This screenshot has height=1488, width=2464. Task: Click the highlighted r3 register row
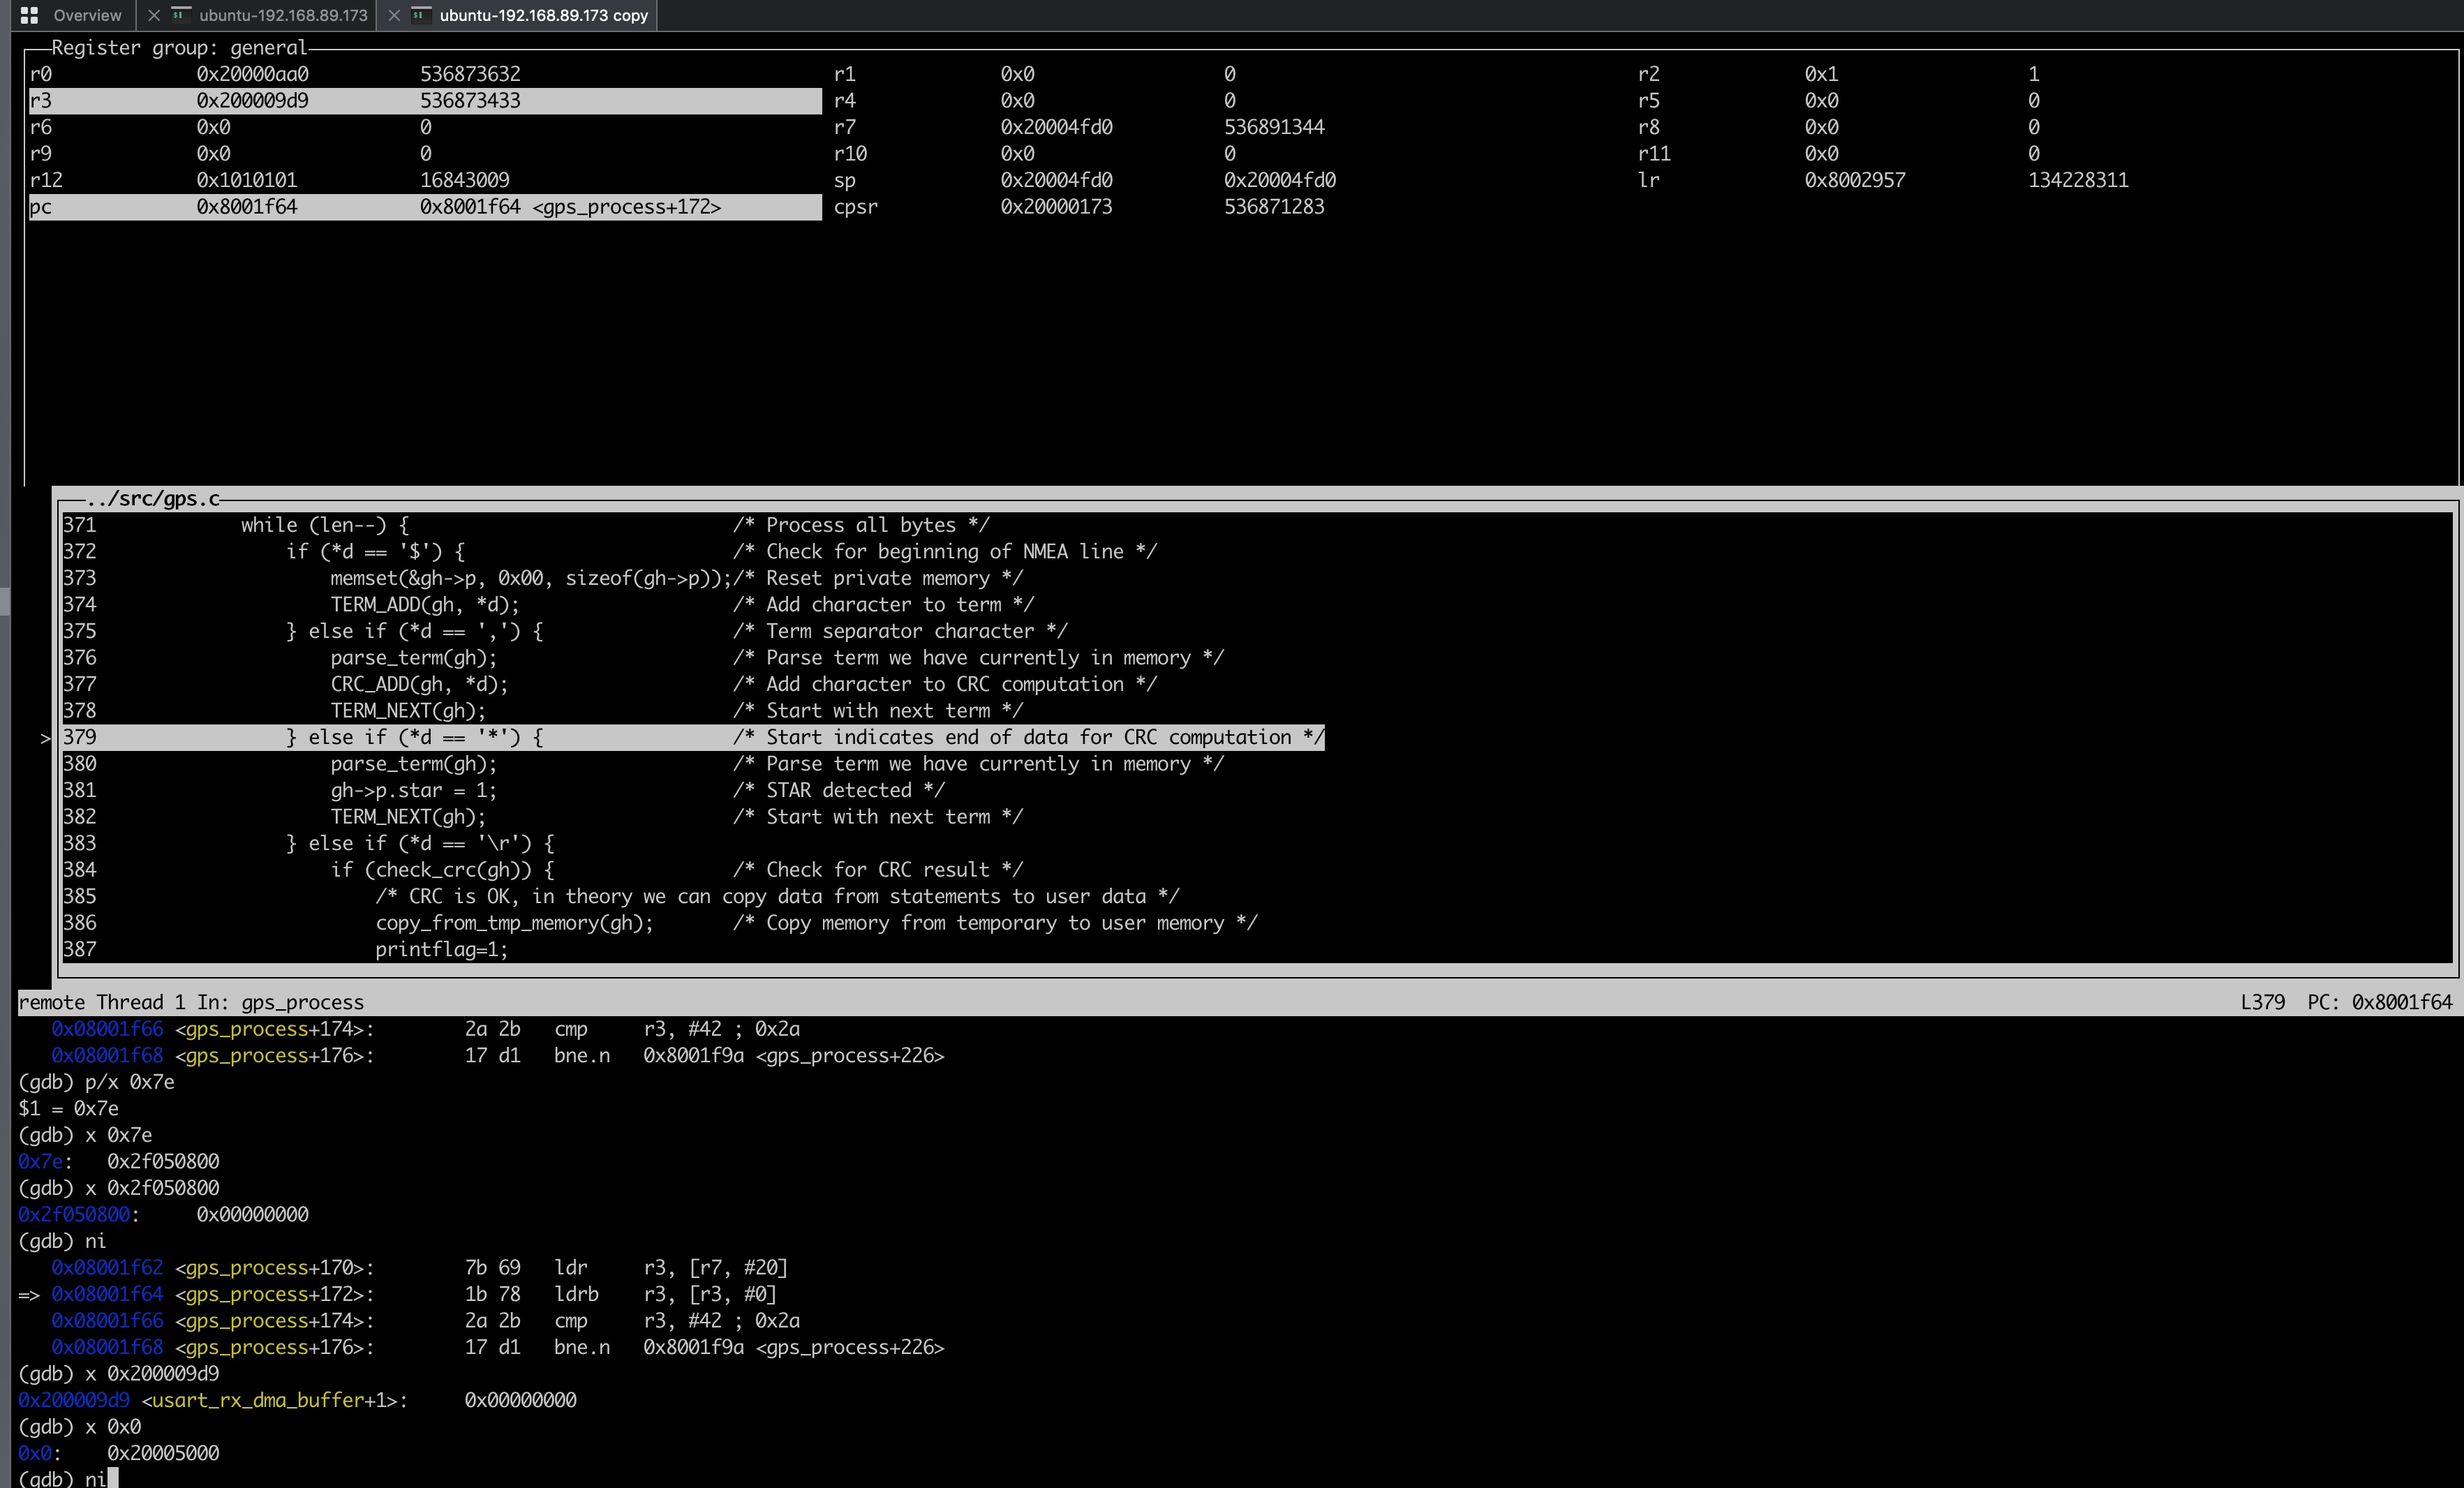(420, 100)
